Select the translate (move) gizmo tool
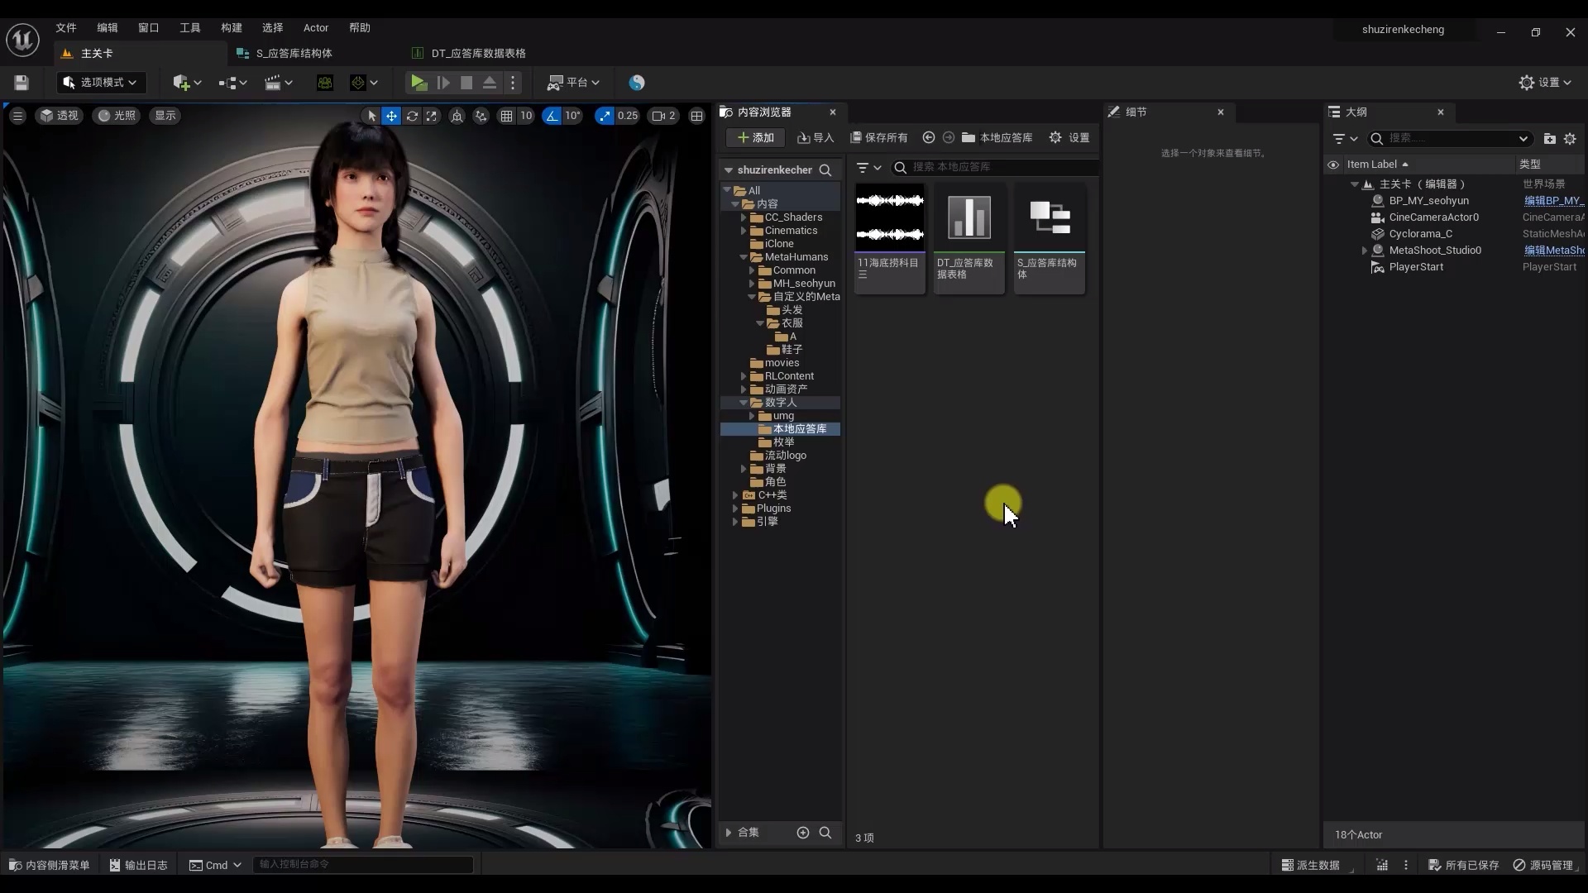This screenshot has height=893, width=1588. [391, 116]
